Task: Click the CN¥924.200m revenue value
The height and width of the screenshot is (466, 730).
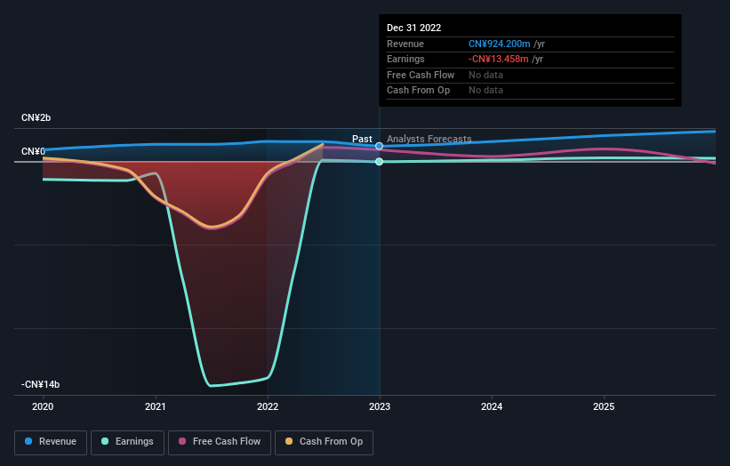Action: (499, 44)
